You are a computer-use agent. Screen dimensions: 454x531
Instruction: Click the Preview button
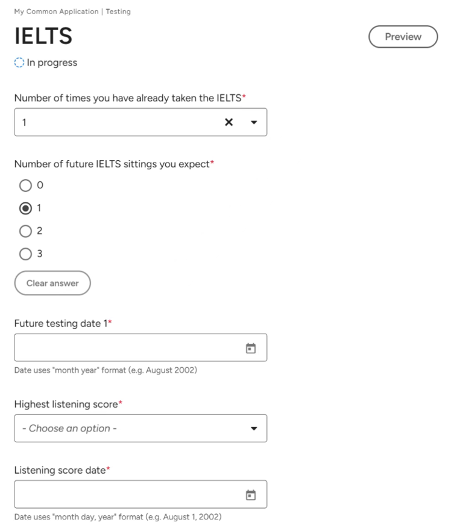403,37
